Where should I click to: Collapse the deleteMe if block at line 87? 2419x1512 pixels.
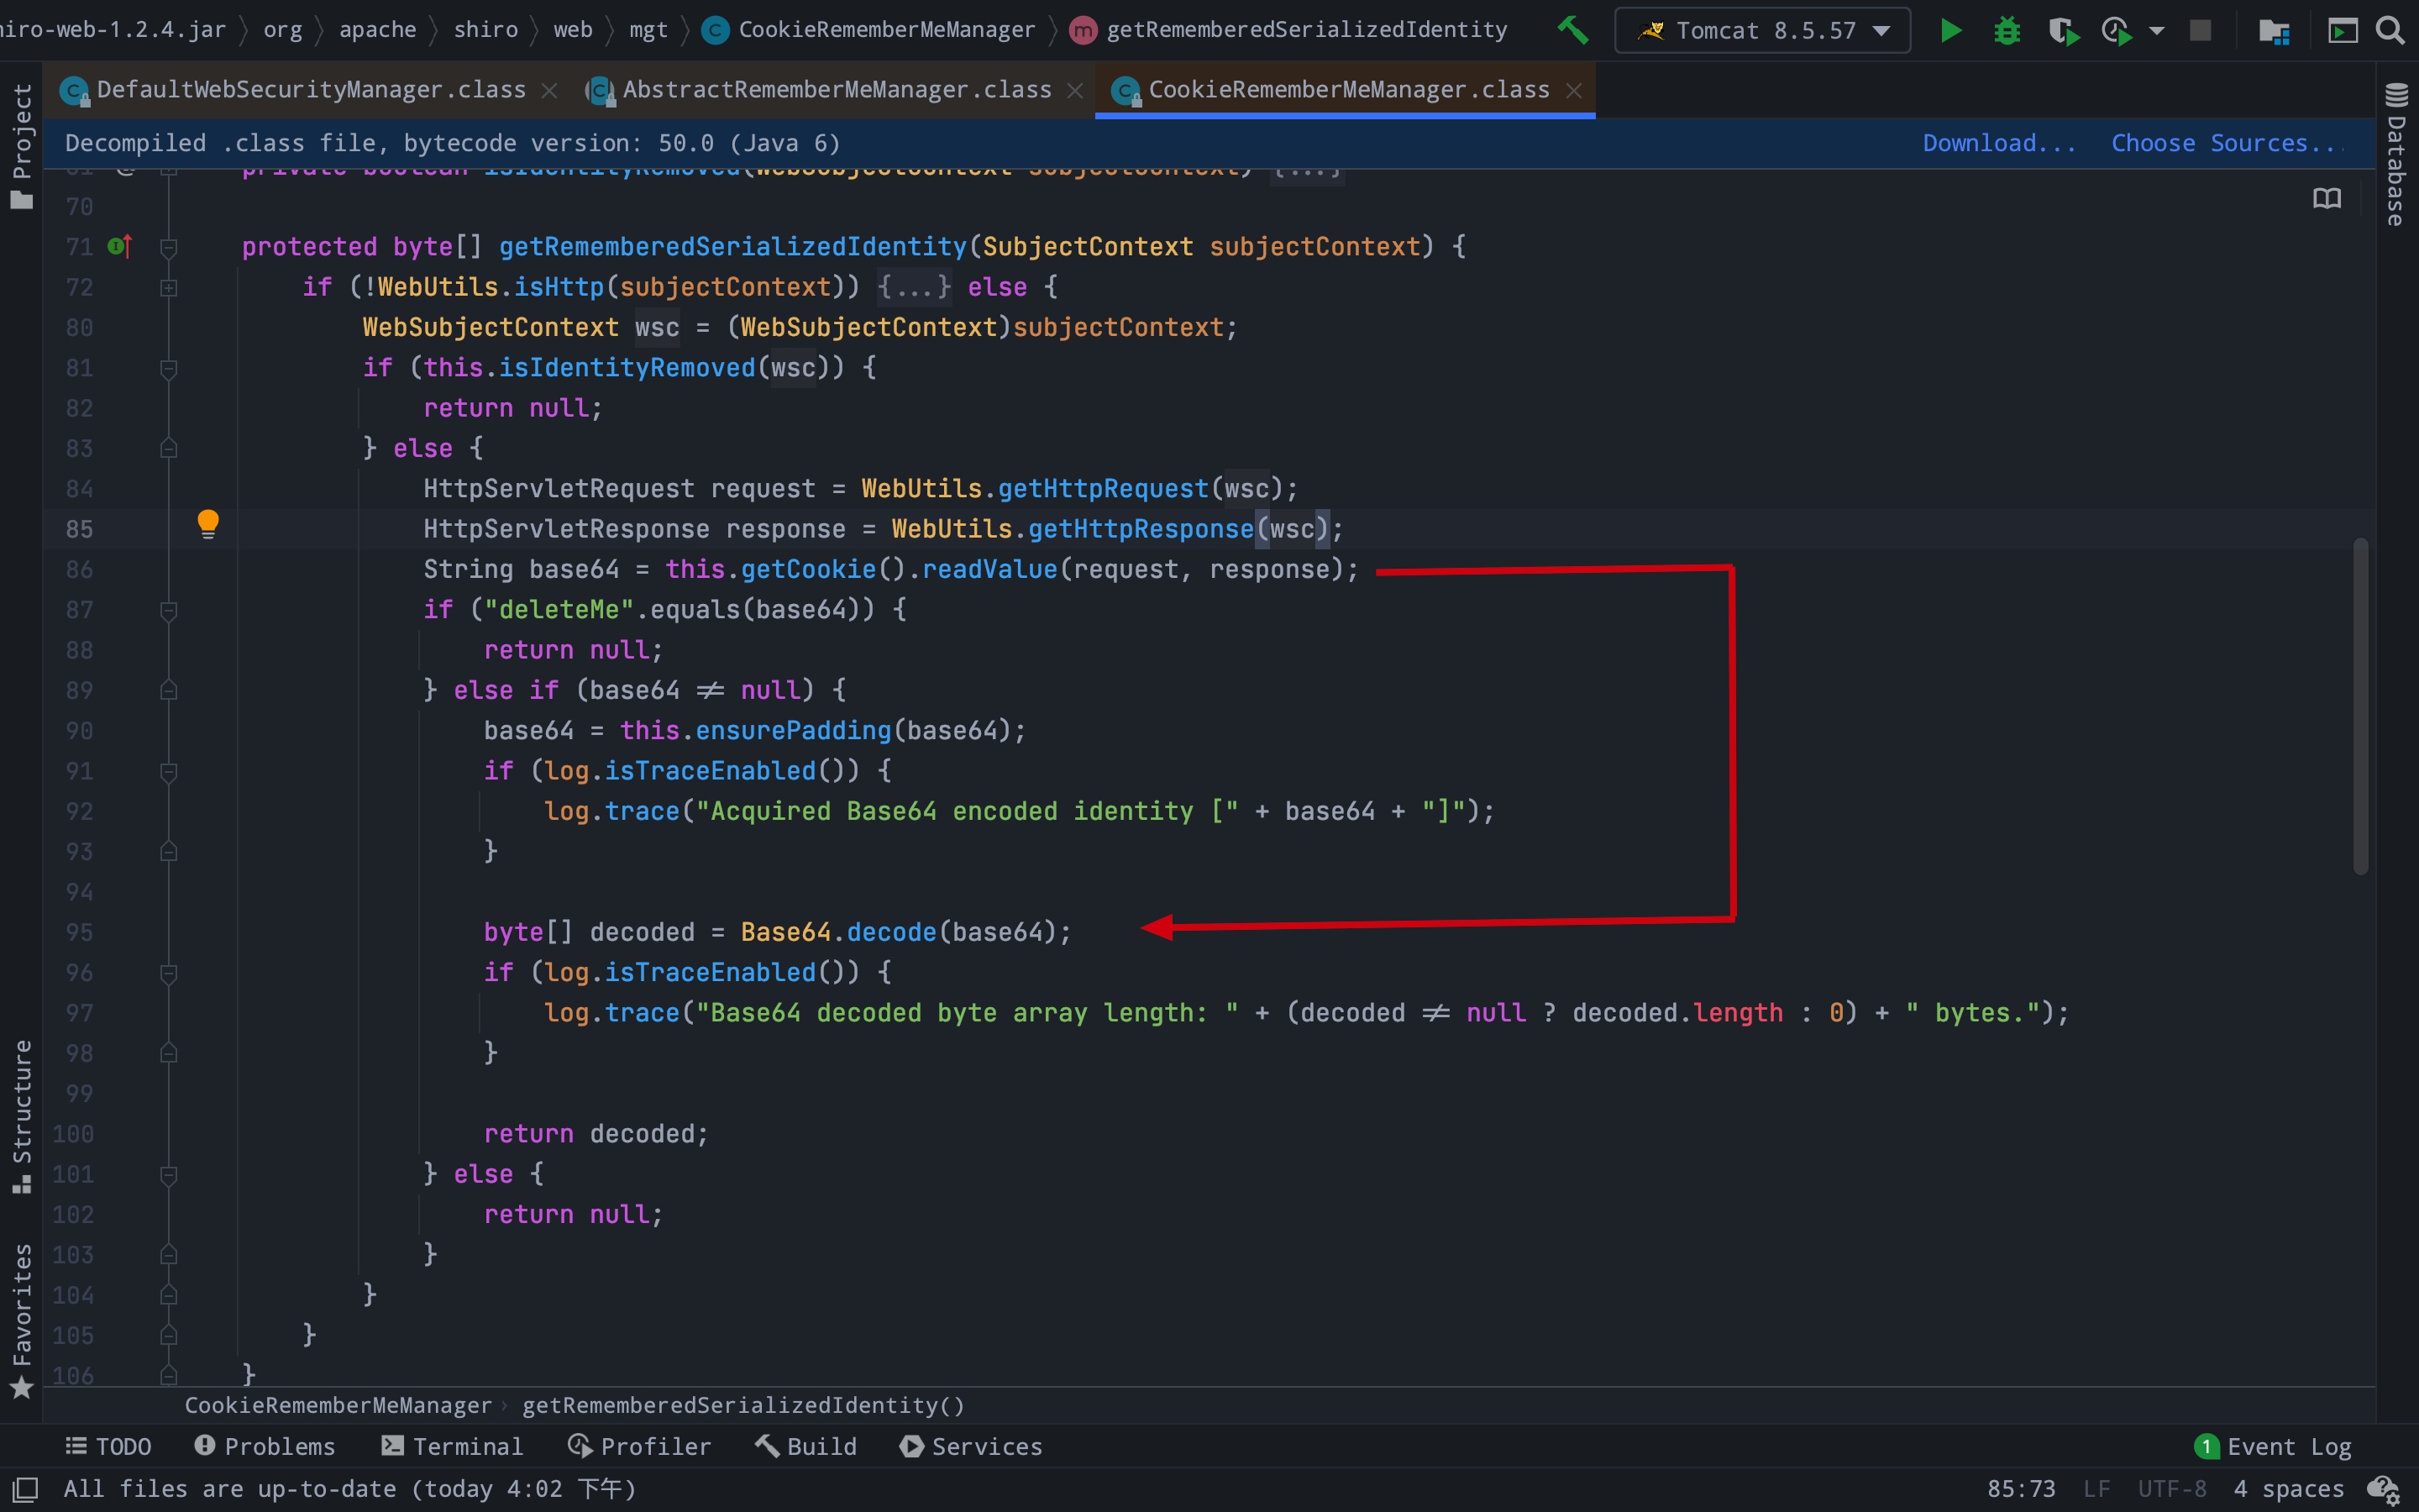coord(169,611)
